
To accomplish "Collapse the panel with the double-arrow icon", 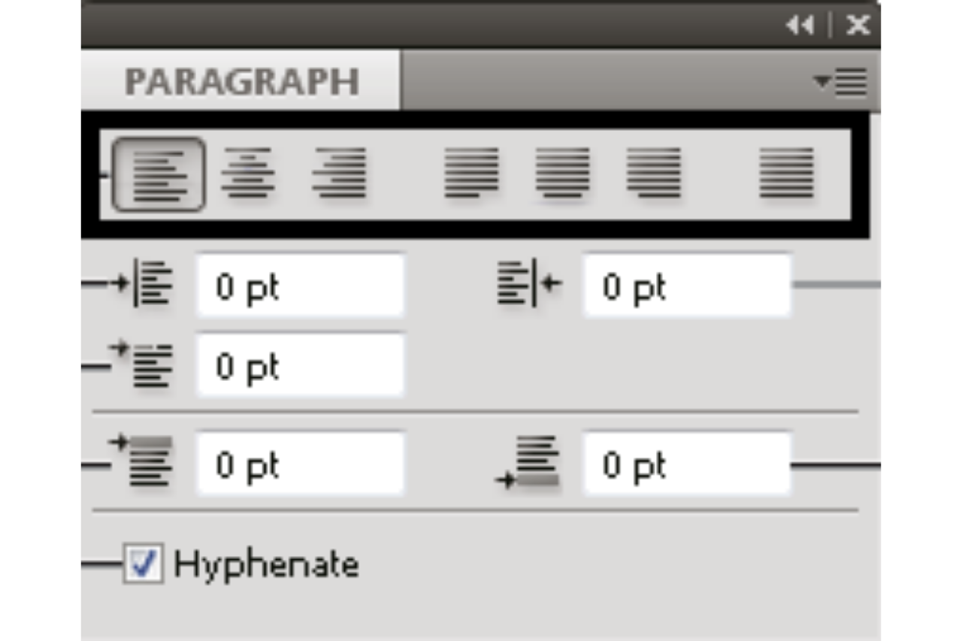I will point(800,26).
